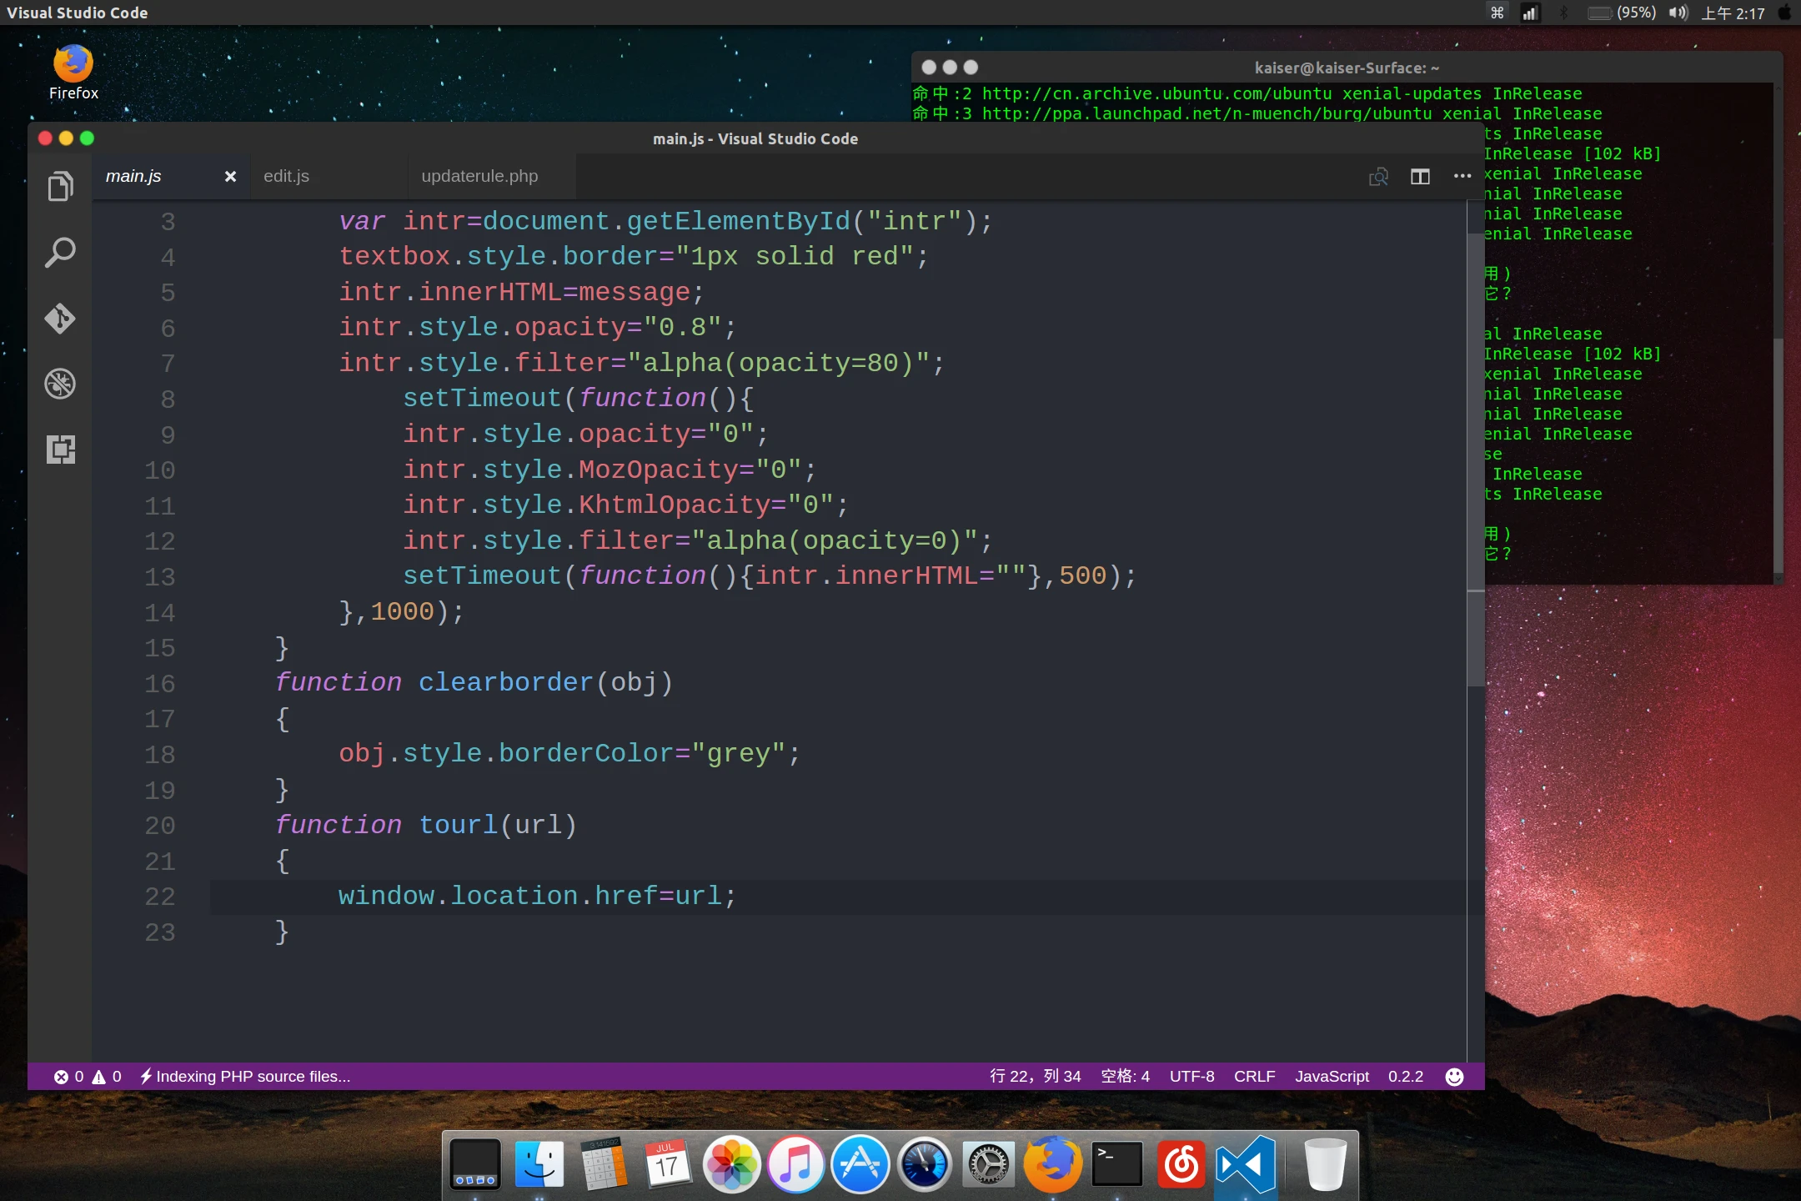Viewport: 1801px width, 1201px height.
Task: Click the CRLF line ending indicator
Action: [1254, 1077]
